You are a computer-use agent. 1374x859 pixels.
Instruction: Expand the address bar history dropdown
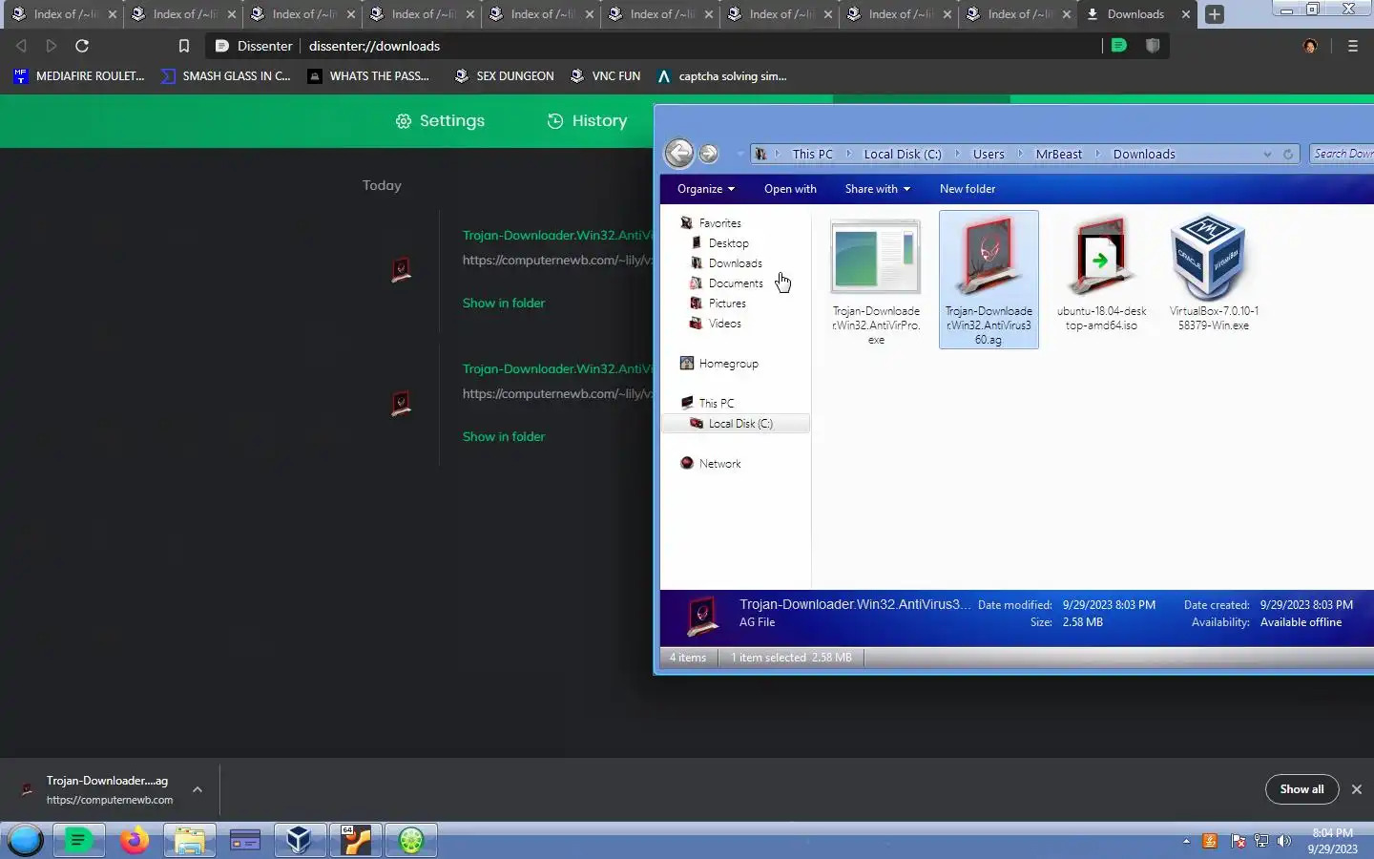point(1267,154)
